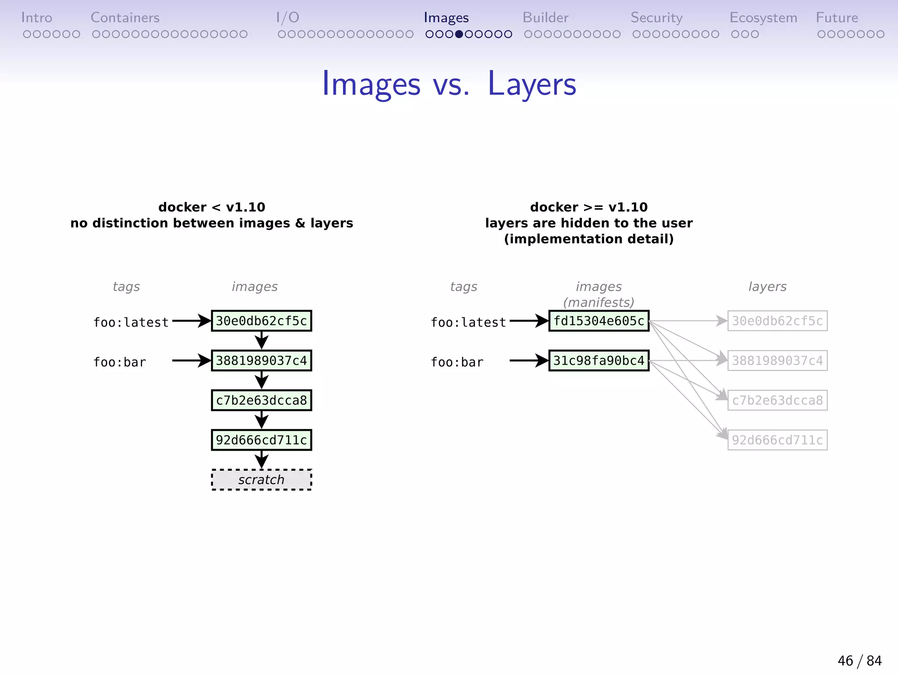Click the 46 / 84 page counter
Viewport: 898px width, 674px height.
pyautogui.click(x=859, y=660)
